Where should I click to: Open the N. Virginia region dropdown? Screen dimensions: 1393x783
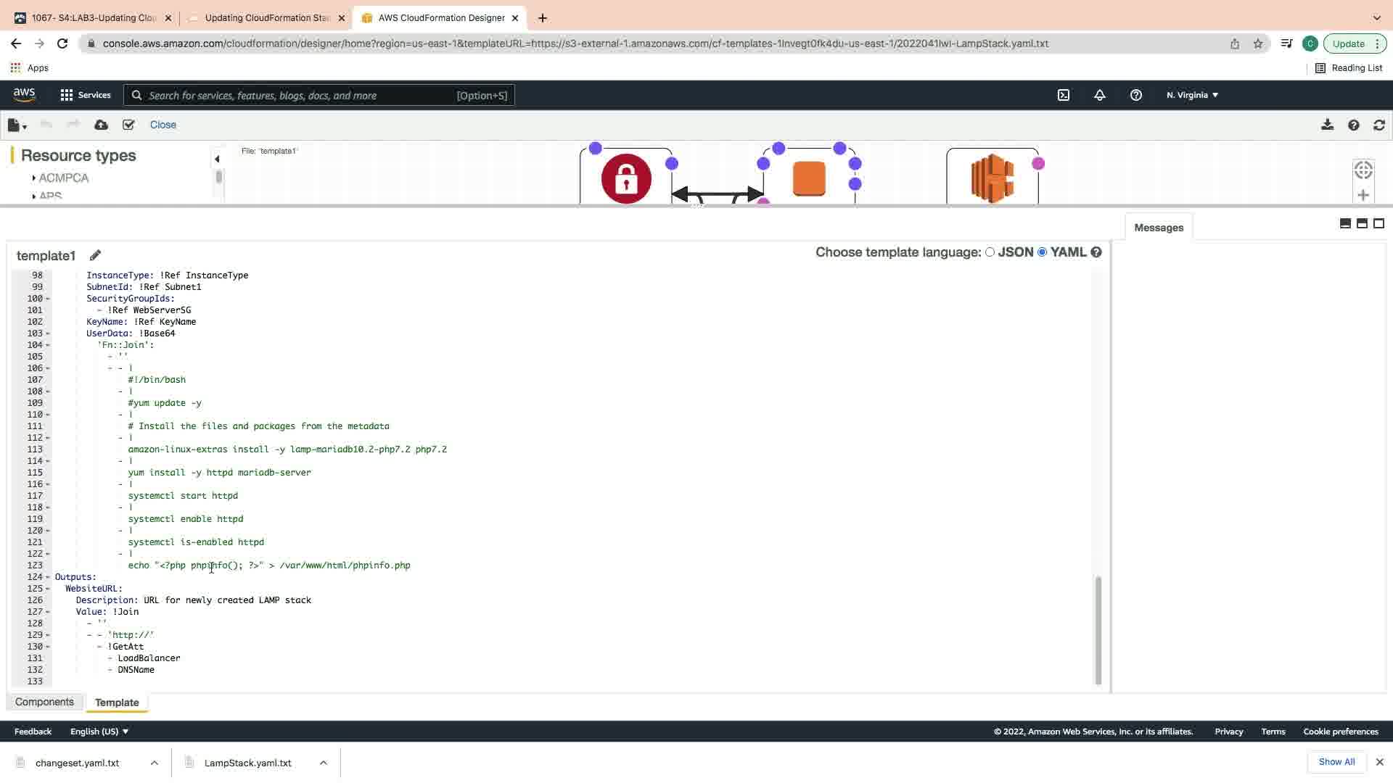tap(1191, 95)
